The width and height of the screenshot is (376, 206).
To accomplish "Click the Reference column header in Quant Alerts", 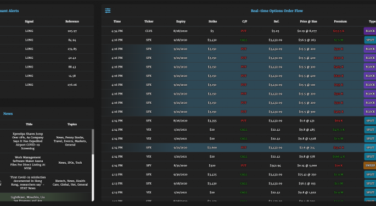I will click(x=72, y=21).
